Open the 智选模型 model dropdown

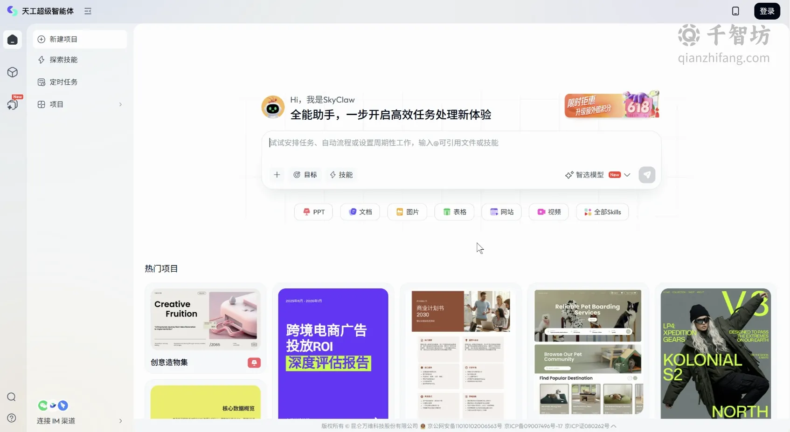click(x=598, y=175)
